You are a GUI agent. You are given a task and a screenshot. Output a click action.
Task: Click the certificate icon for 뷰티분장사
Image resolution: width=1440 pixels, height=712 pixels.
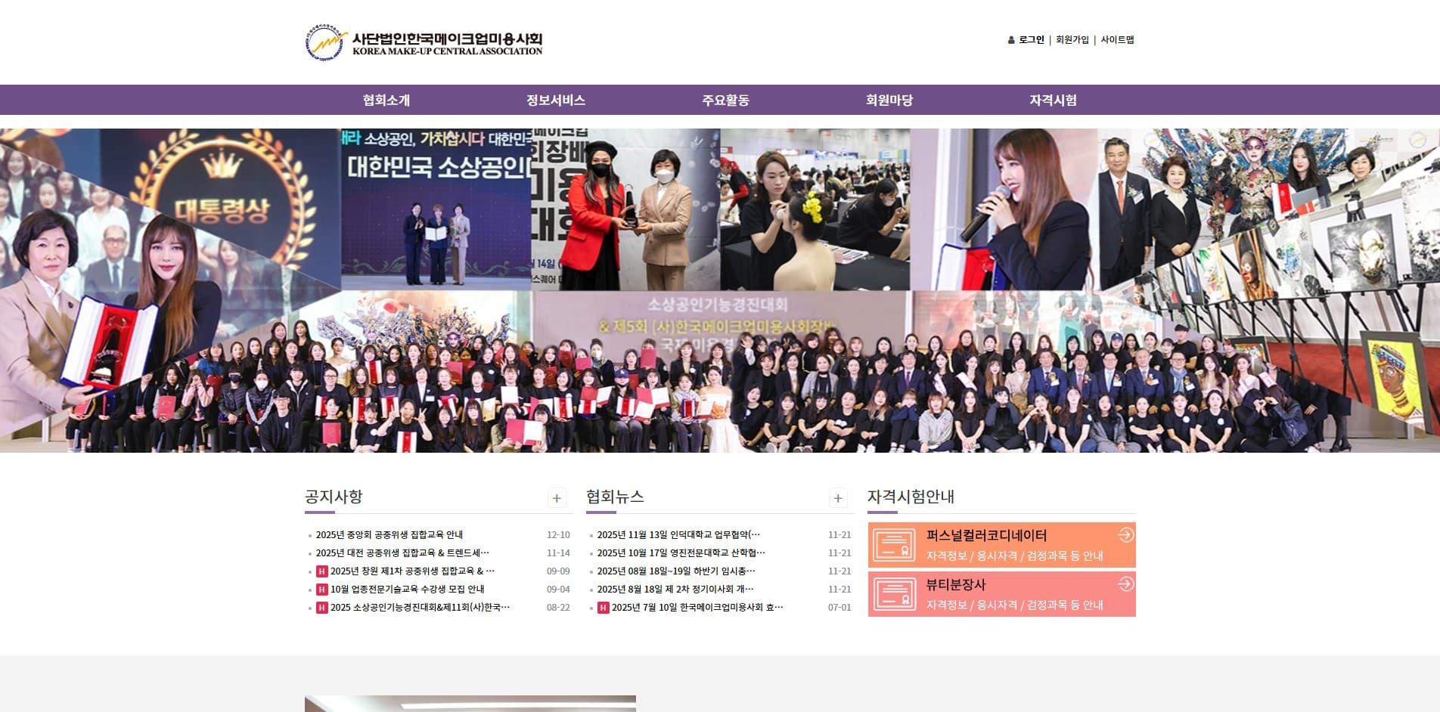click(x=894, y=594)
